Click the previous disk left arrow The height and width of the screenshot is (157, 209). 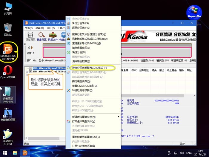pyautogui.click(x=29, y=48)
